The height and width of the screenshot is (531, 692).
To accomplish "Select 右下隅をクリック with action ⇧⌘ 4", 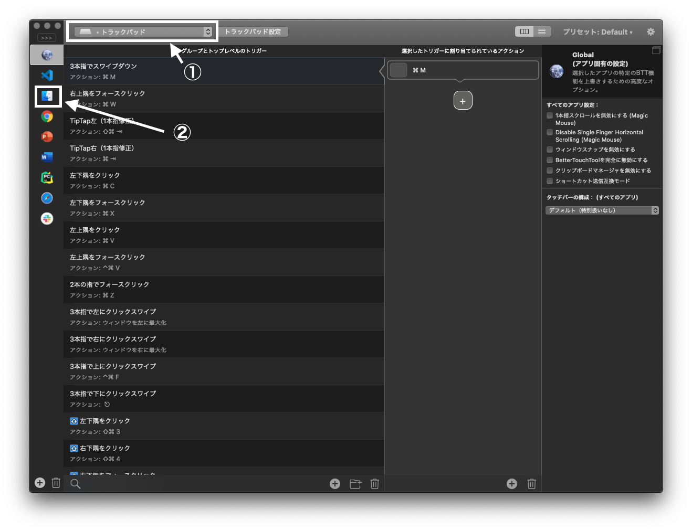I will tap(224, 453).
